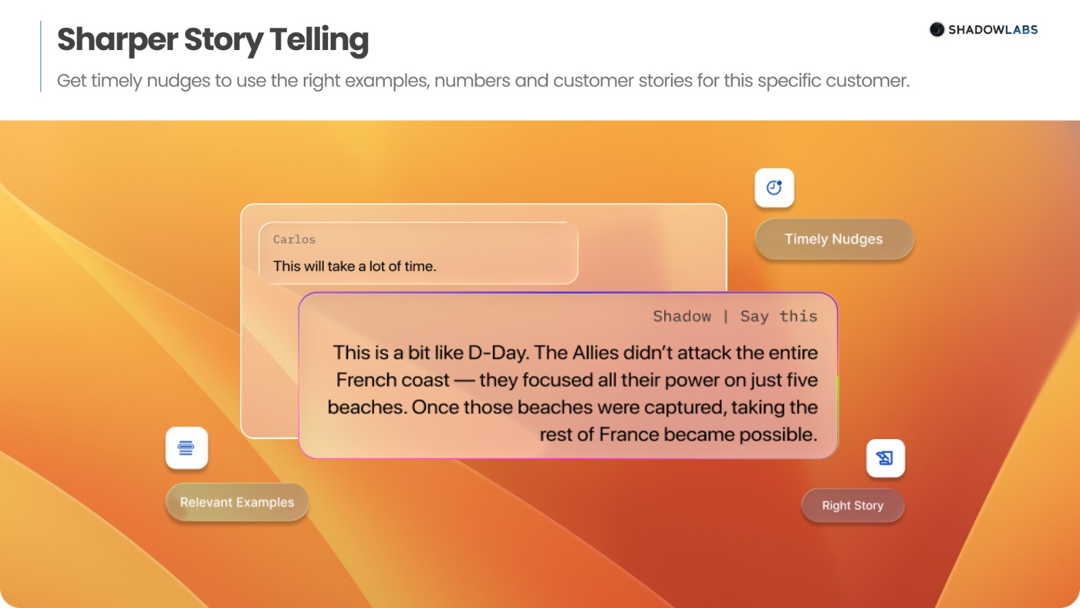Select the D-Day suggestion paragraph text
The image size is (1080, 608).
click(x=574, y=393)
